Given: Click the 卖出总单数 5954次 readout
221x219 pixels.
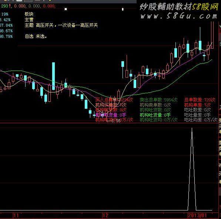Looking at the screenshot, I should [x=158, y=100].
